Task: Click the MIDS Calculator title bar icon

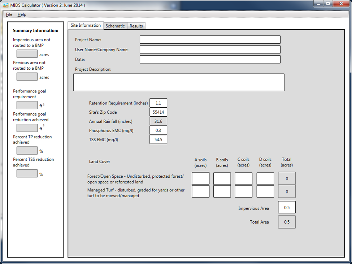Action: [x=5, y=5]
